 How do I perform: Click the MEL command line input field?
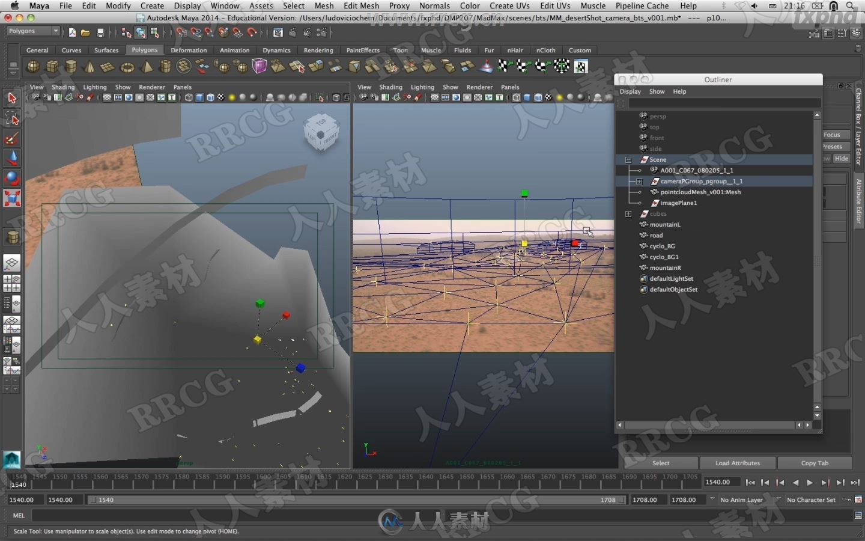pos(442,515)
